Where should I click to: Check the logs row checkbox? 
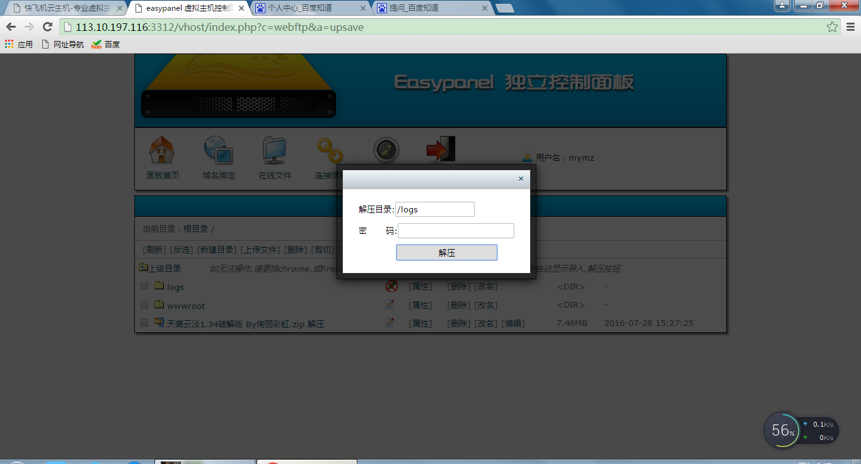144,286
